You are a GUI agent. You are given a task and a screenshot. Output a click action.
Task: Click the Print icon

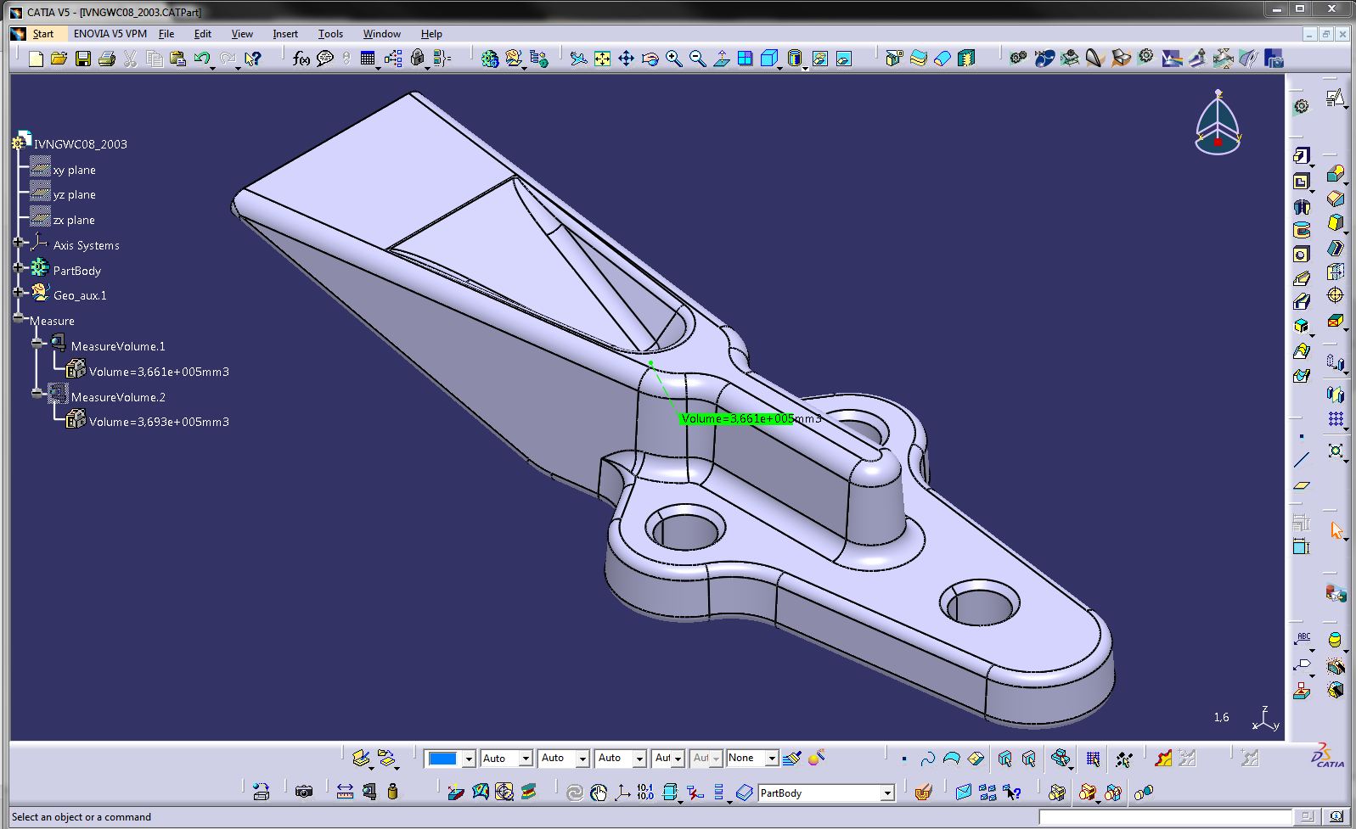(x=106, y=59)
